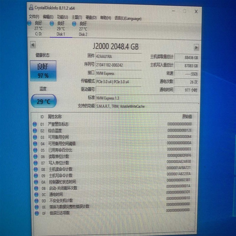Image resolution: width=236 pixels, height=236 pixels.
Task: Open the 功能(U) menu
Action: pos(62,17)
